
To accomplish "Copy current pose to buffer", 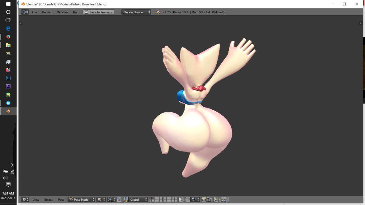I will click(216, 200).
